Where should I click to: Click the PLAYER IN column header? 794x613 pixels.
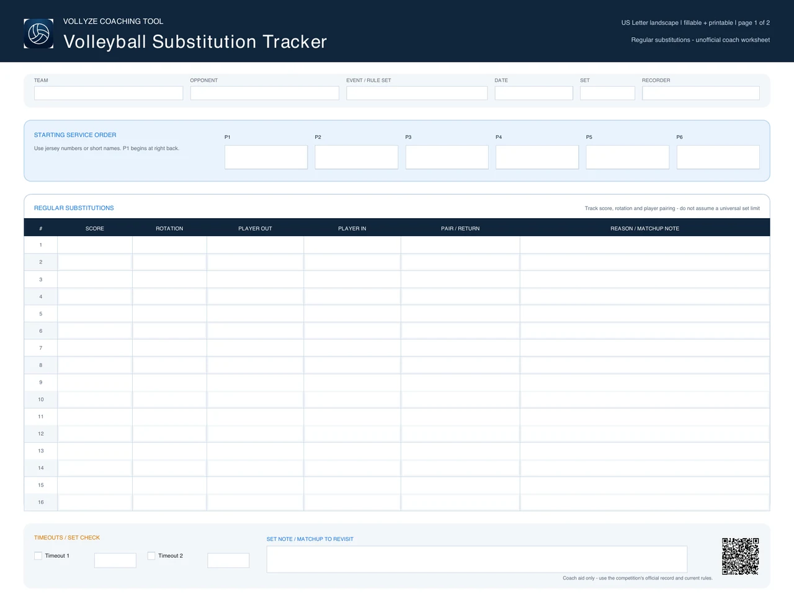tap(352, 229)
